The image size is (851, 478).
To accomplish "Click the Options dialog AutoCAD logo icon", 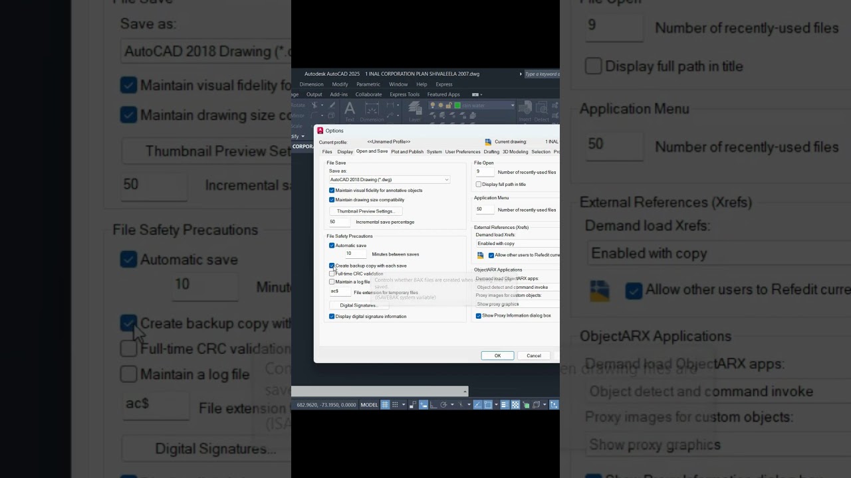I will click(320, 131).
